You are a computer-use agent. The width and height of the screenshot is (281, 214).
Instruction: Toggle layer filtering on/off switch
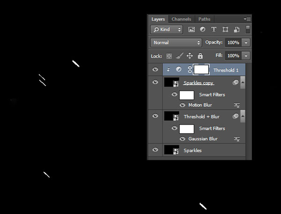[248, 29]
